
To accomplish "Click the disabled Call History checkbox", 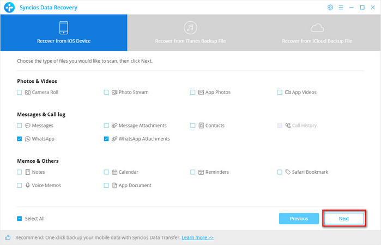I will [x=280, y=126].
